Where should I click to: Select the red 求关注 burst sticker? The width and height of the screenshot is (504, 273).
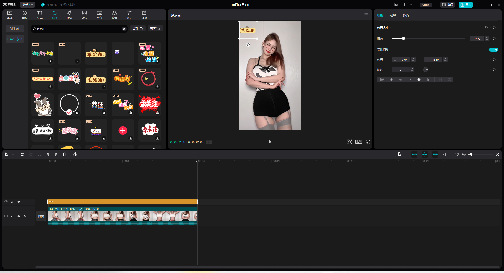[x=149, y=104]
